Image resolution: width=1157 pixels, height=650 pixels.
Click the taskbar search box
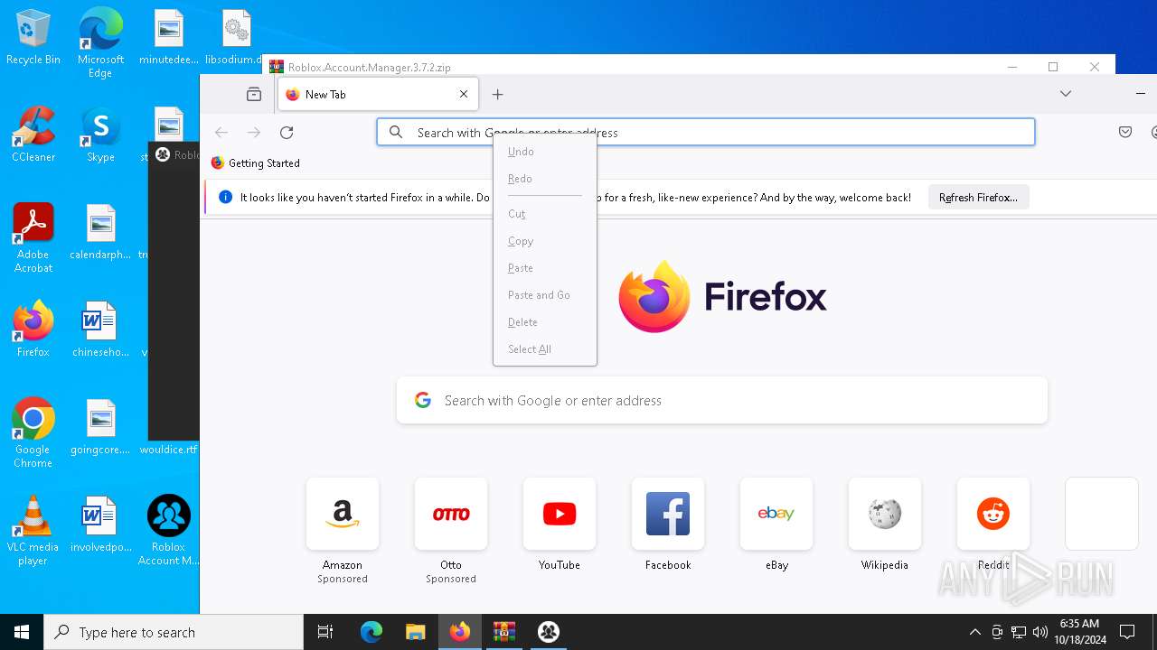174,632
